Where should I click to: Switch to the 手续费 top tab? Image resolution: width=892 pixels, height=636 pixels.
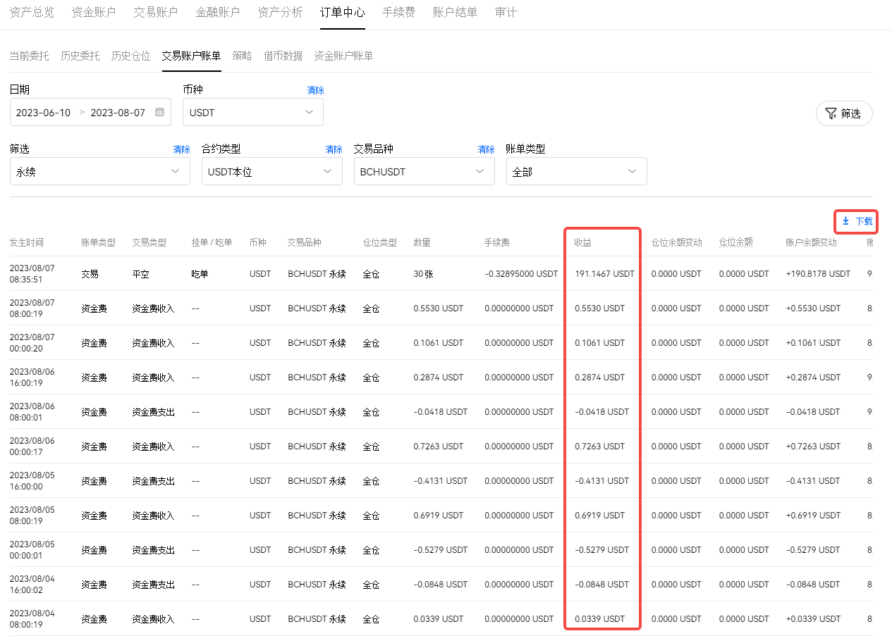(398, 13)
